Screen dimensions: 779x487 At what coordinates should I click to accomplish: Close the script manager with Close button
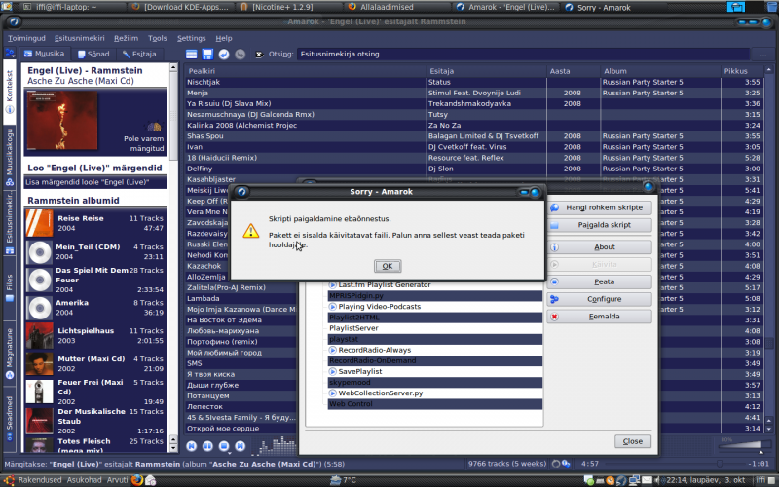(632, 441)
